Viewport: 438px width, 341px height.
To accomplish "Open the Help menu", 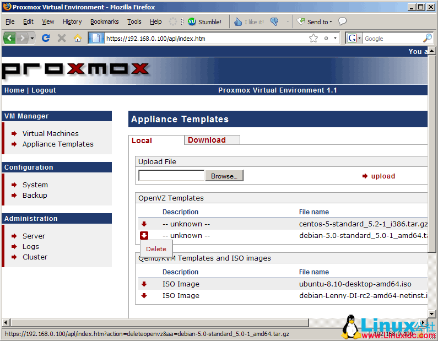I will (155, 21).
